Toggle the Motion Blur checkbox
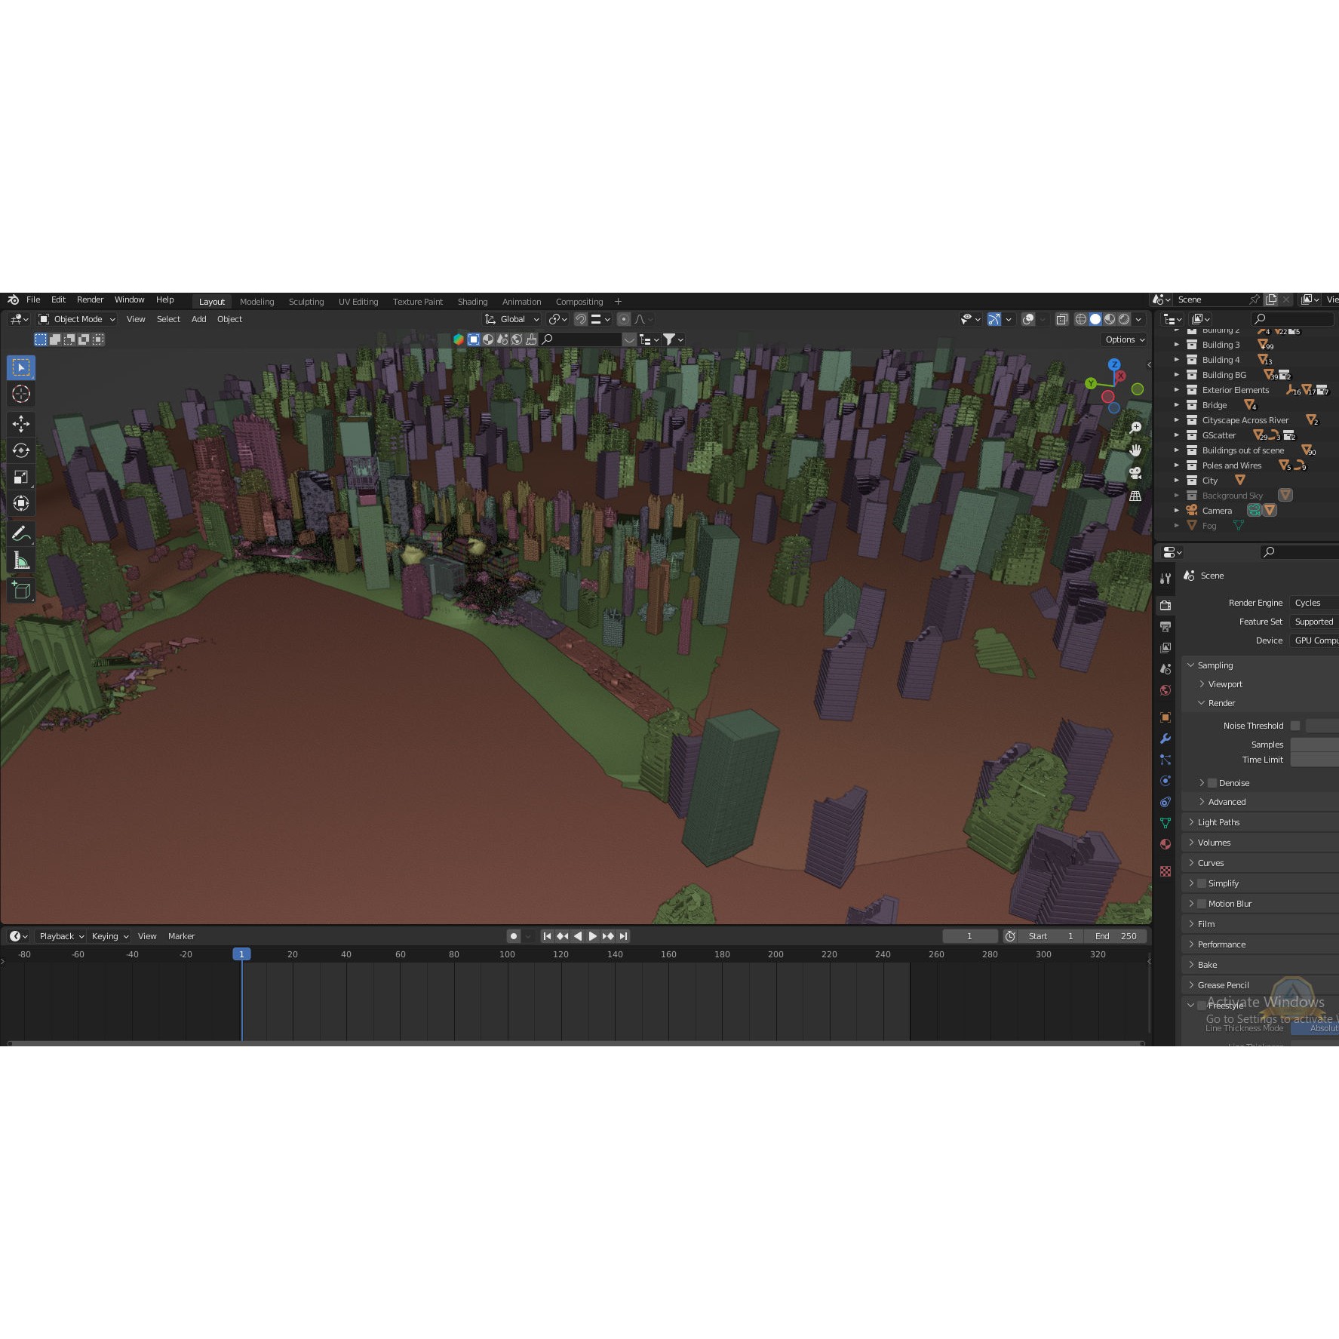The image size is (1339, 1339). pos(1200,903)
